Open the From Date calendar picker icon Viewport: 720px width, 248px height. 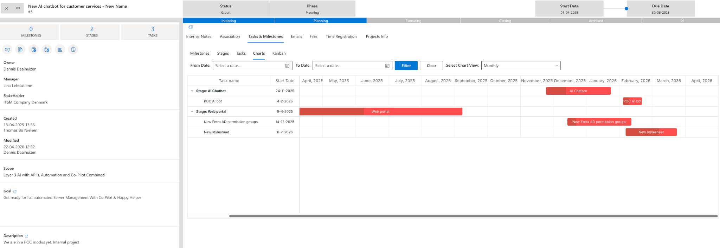point(287,66)
